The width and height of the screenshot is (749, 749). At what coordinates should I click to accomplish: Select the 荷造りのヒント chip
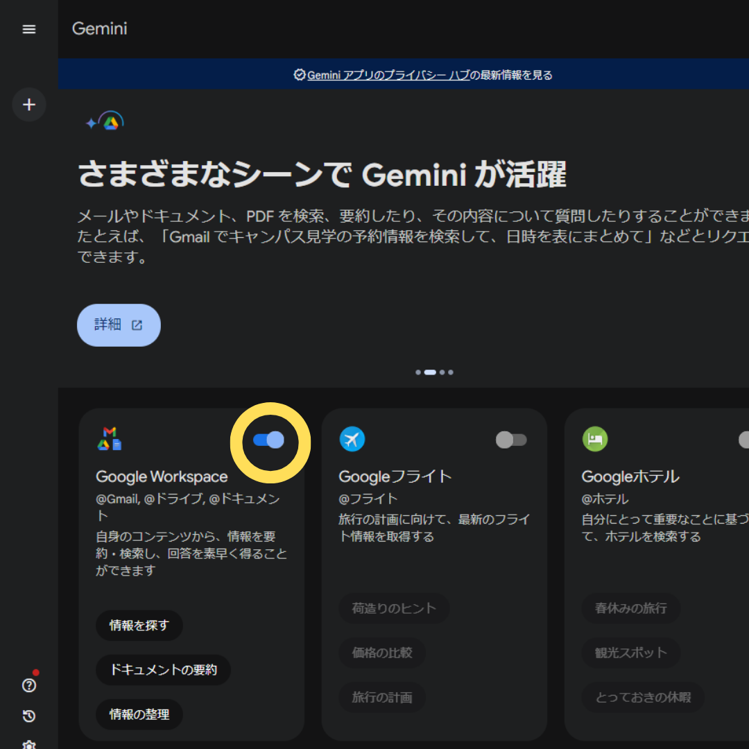394,608
